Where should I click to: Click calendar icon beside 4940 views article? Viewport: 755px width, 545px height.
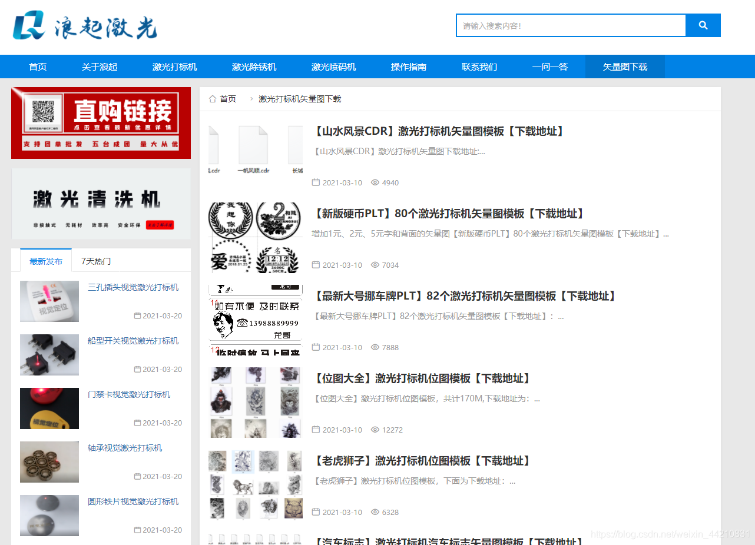[x=316, y=182]
